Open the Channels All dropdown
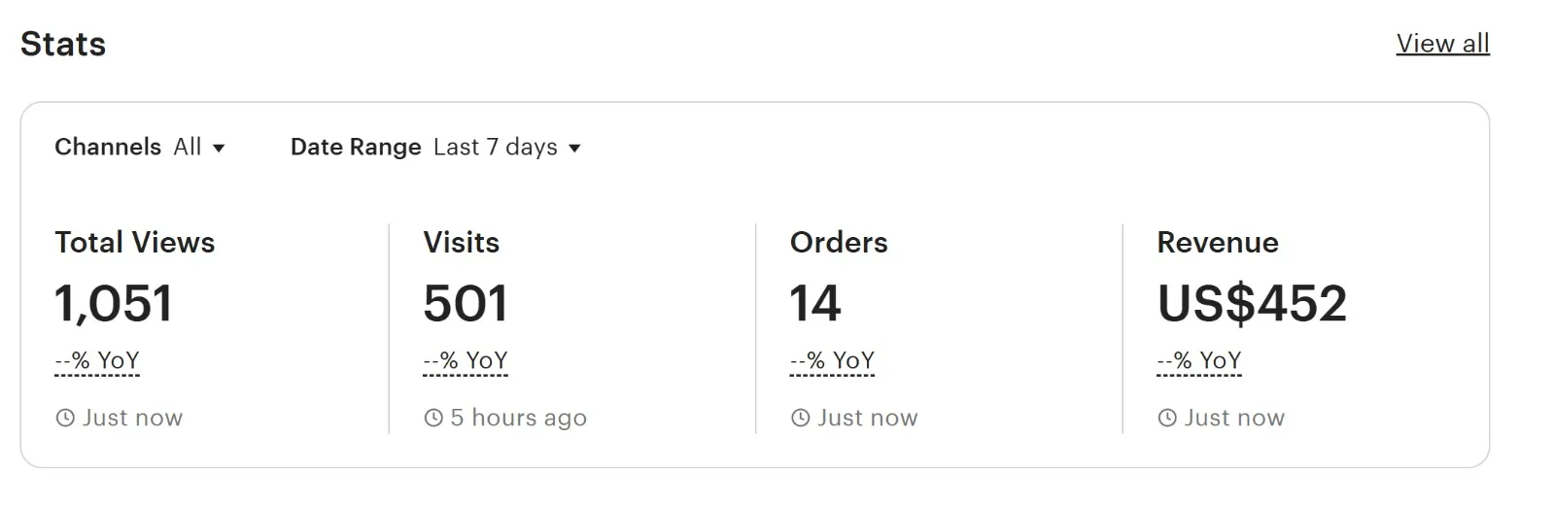The image size is (1555, 505). [140, 148]
